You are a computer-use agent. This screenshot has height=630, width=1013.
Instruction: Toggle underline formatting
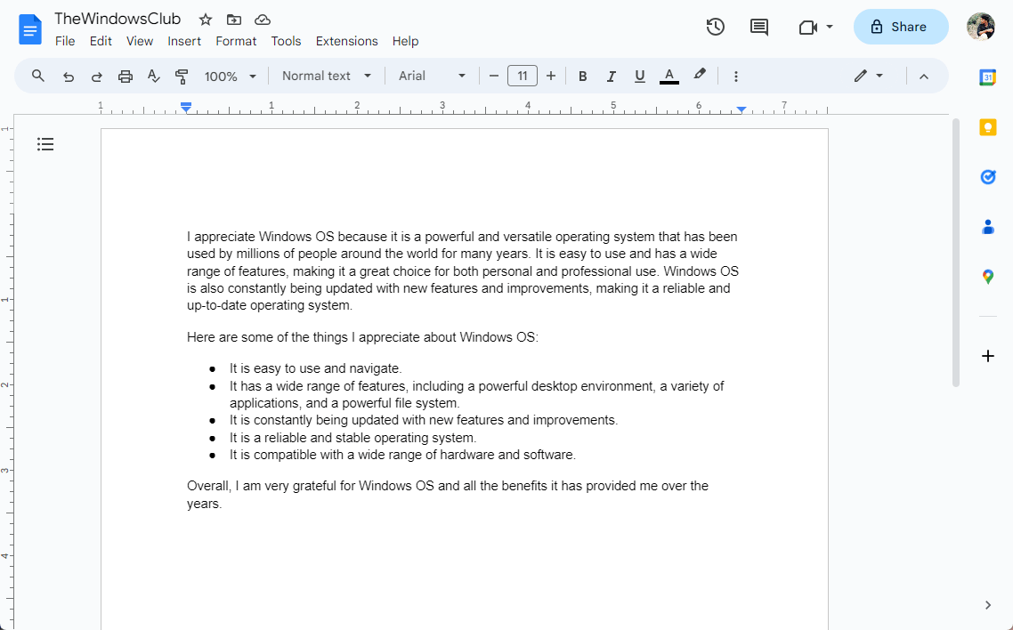[640, 77]
